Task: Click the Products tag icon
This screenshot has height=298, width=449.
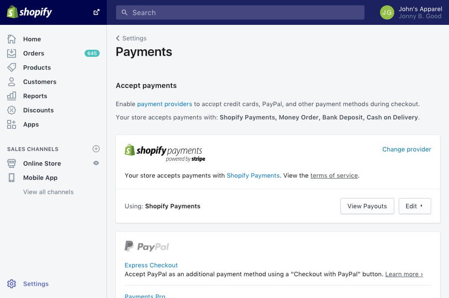Action: coord(12,68)
